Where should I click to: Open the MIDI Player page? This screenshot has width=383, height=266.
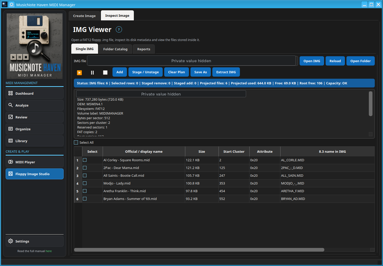(34, 162)
